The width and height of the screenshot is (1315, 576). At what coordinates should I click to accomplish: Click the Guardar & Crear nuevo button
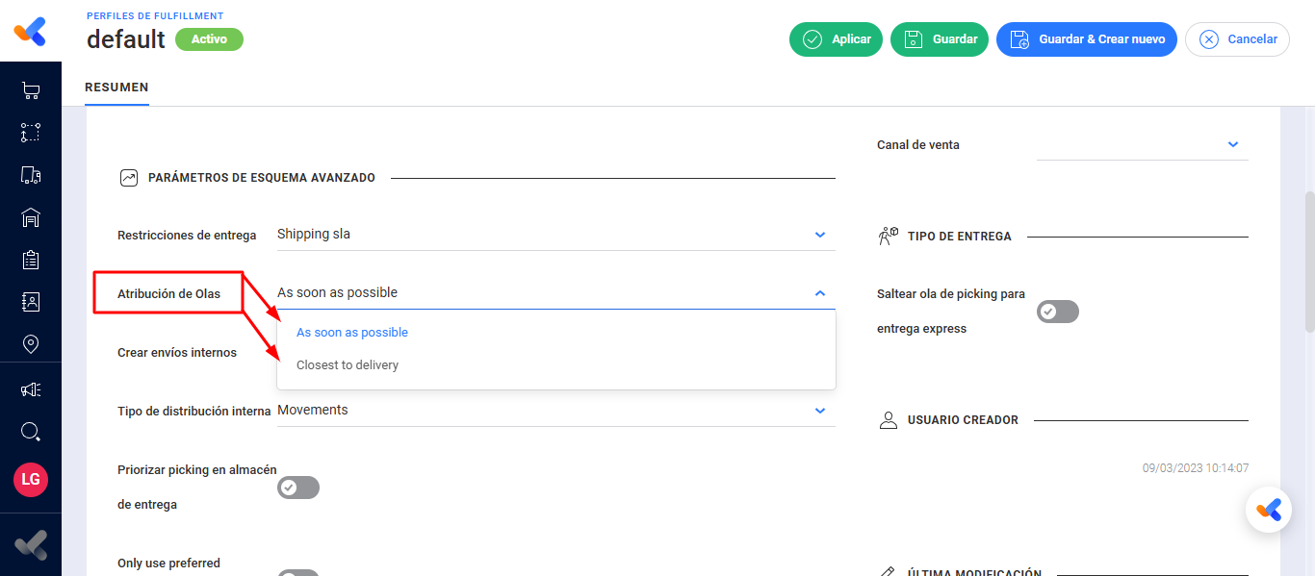coord(1086,39)
